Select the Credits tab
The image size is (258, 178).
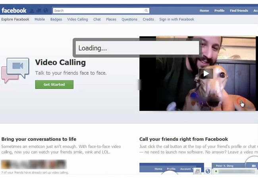148,19
